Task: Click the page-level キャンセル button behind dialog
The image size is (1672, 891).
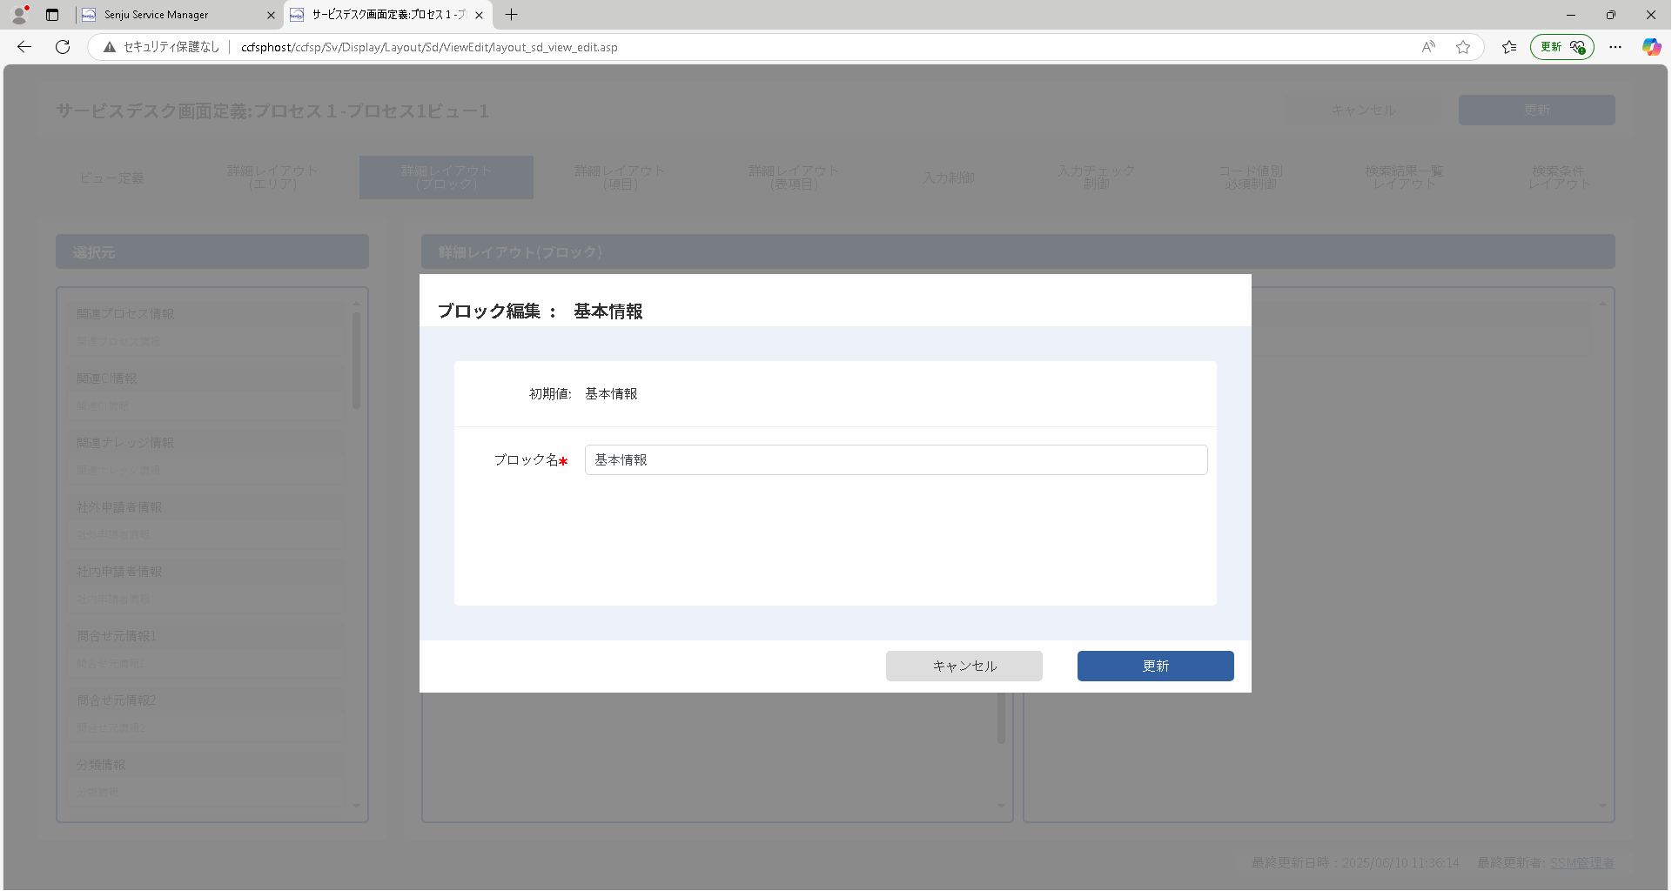Action: [1363, 111]
